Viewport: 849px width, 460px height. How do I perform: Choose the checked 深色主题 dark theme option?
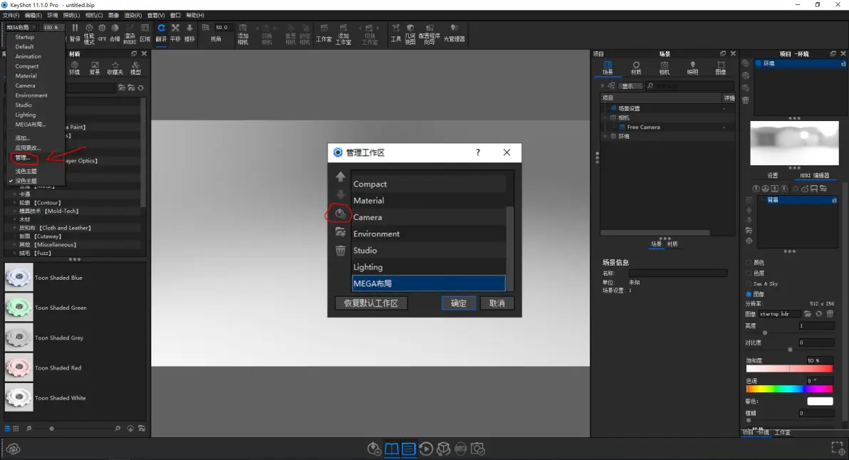[26, 181]
